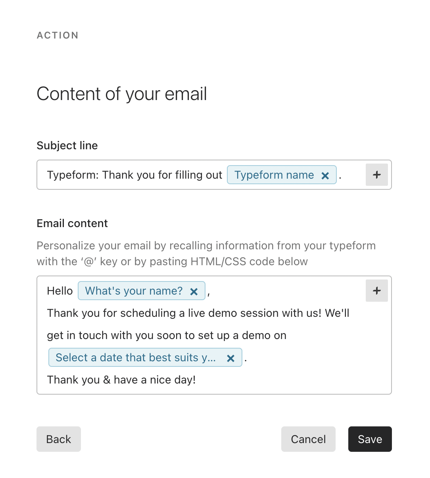This screenshot has width=430, height=478.
Task: Select the What's your name? tag
Action: point(134,291)
